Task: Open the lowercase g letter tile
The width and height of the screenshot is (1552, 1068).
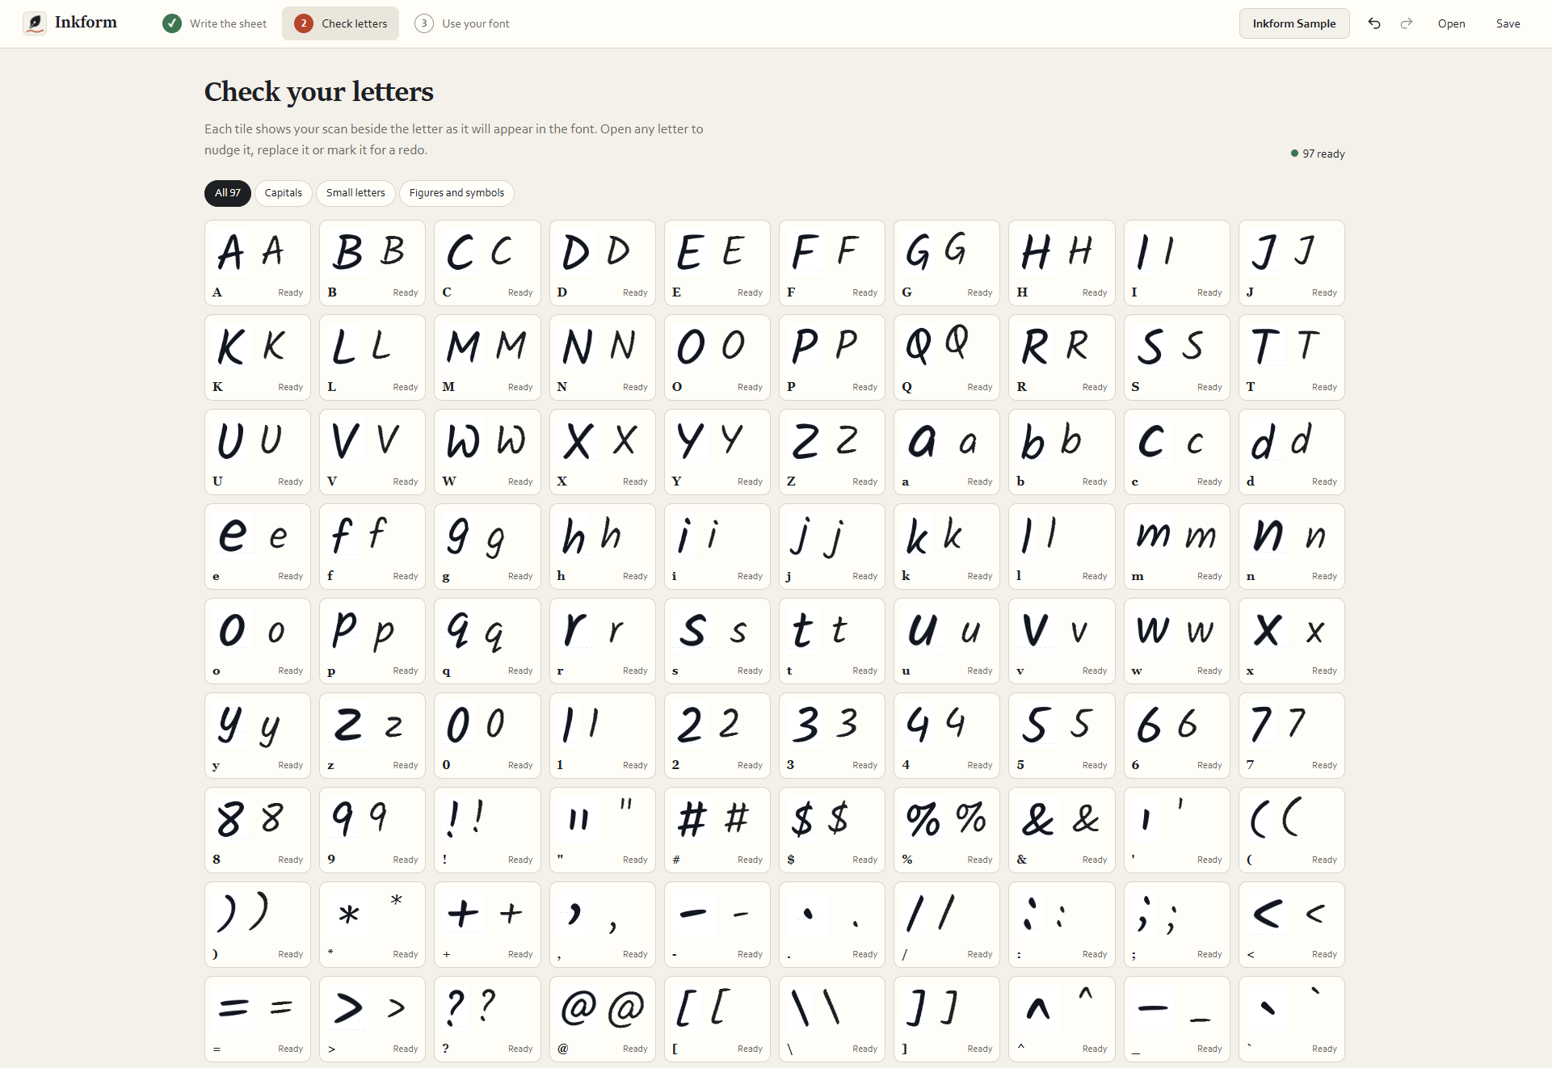Action: [x=487, y=546]
